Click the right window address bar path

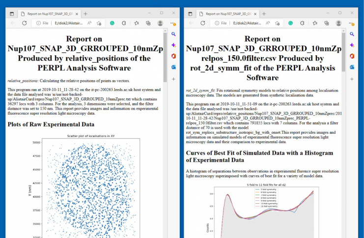[x=247, y=23]
